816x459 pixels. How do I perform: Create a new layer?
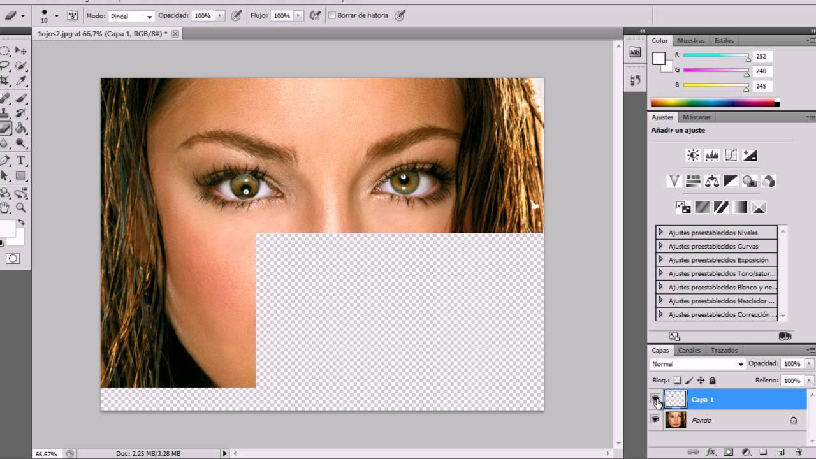(780, 452)
